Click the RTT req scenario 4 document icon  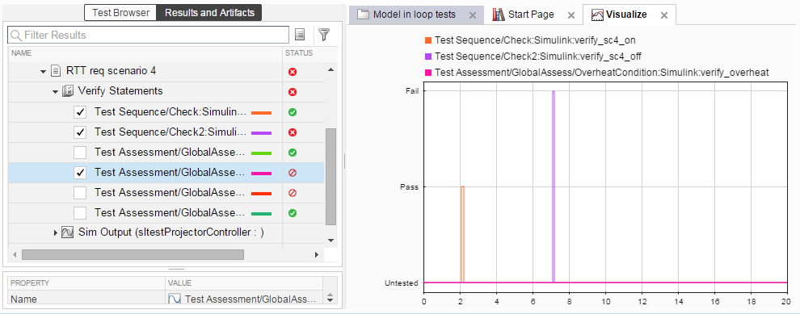point(57,71)
